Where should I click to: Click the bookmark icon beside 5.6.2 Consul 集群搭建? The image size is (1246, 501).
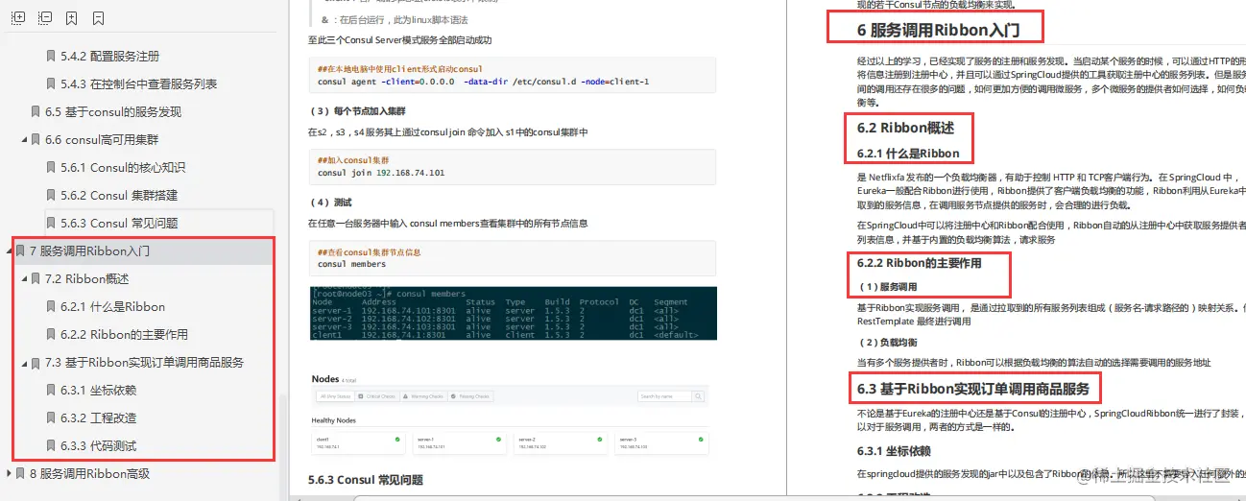pyautogui.click(x=51, y=195)
